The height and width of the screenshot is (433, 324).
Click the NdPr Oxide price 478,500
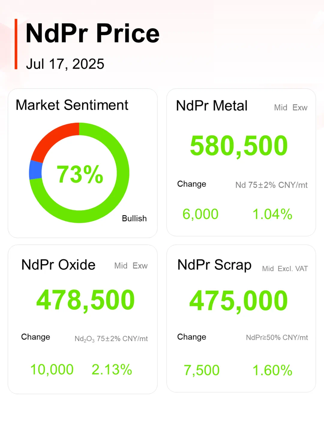[85, 300]
